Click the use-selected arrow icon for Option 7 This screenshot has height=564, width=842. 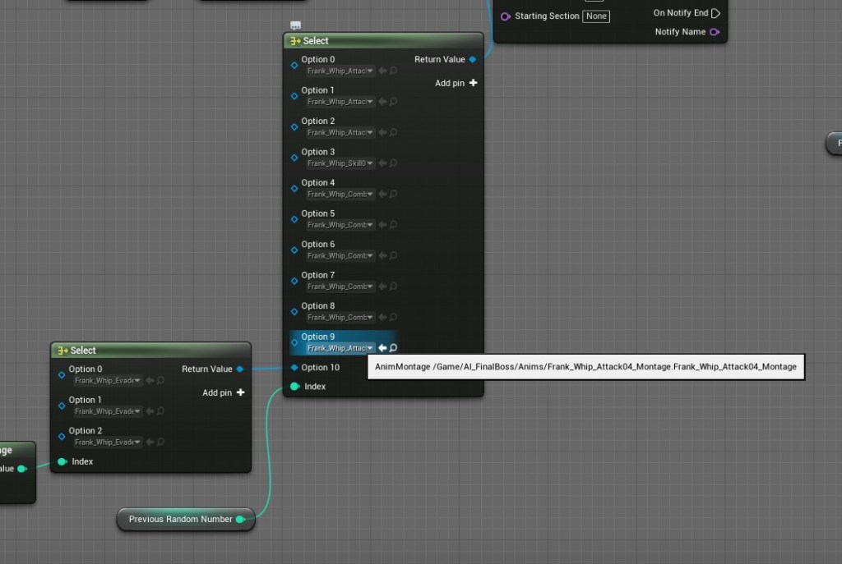[x=382, y=287]
